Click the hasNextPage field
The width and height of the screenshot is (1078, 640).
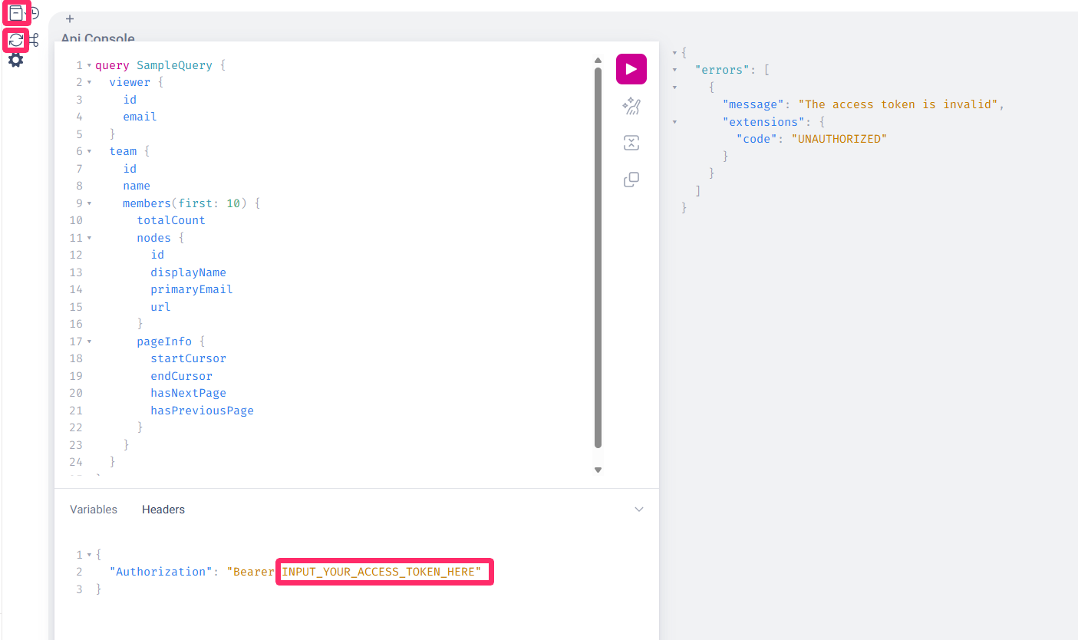[188, 393]
